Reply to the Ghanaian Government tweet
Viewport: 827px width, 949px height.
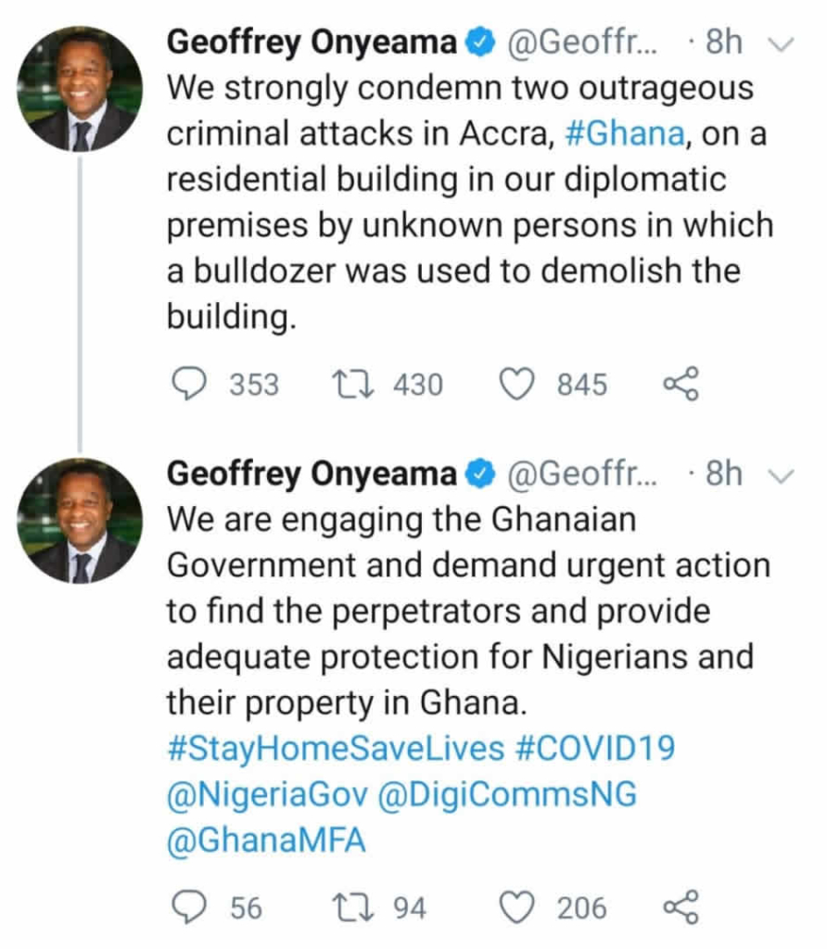tap(189, 908)
